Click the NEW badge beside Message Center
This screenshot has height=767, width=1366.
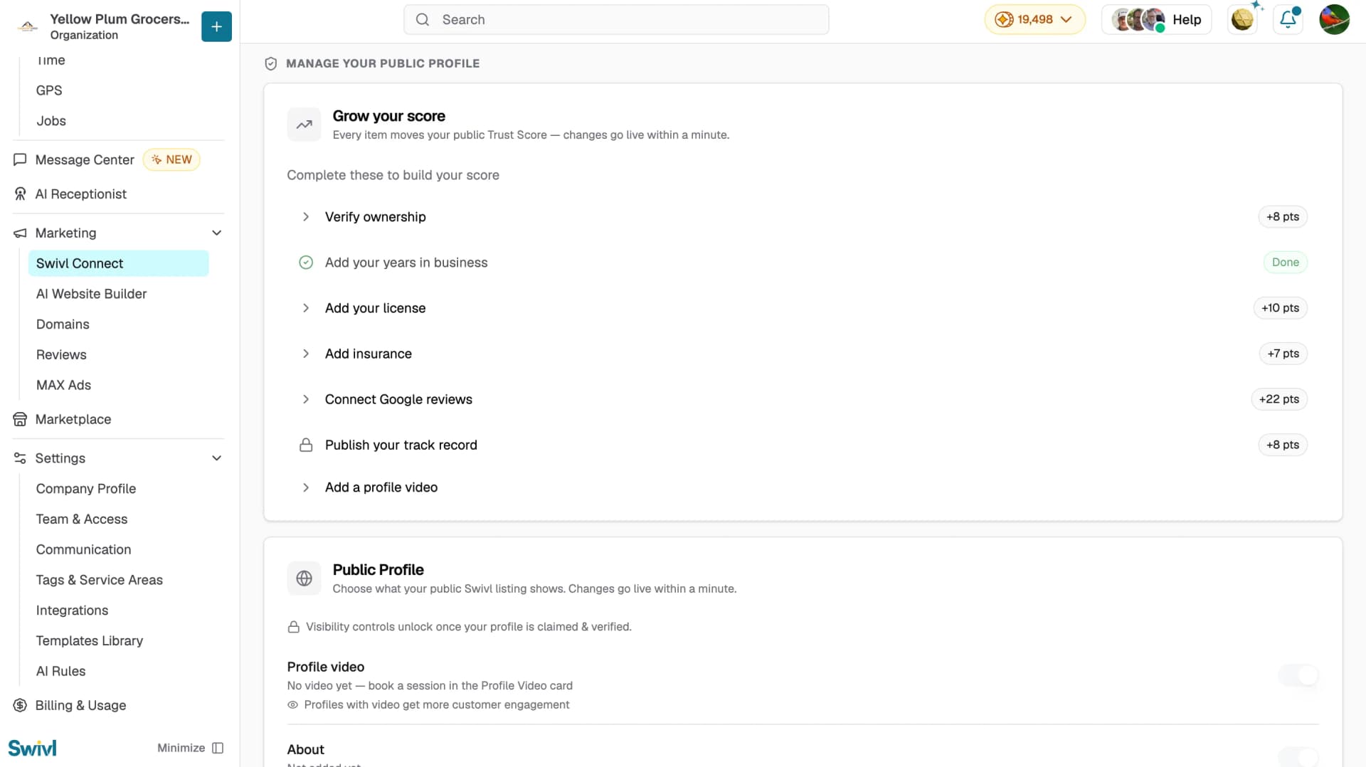point(171,159)
